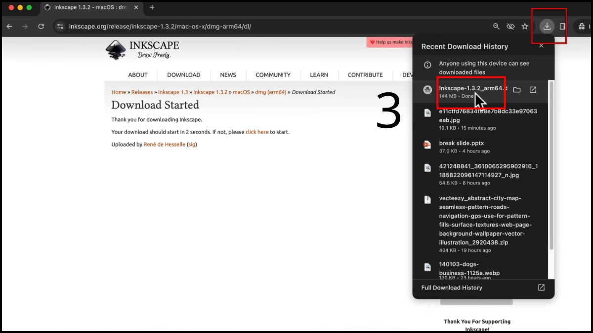Click the zoom magnifier icon in address bar

[x=496, y=27]
